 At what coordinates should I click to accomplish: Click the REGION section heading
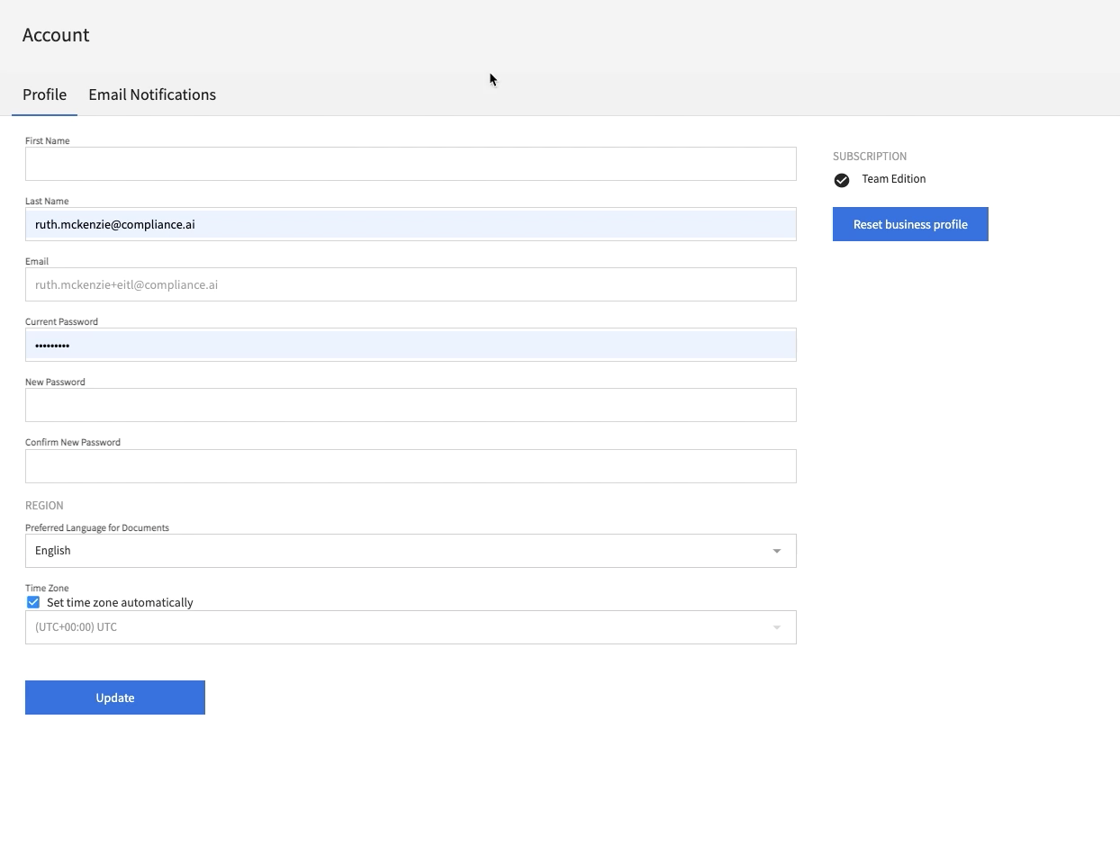tap(44, 506)
